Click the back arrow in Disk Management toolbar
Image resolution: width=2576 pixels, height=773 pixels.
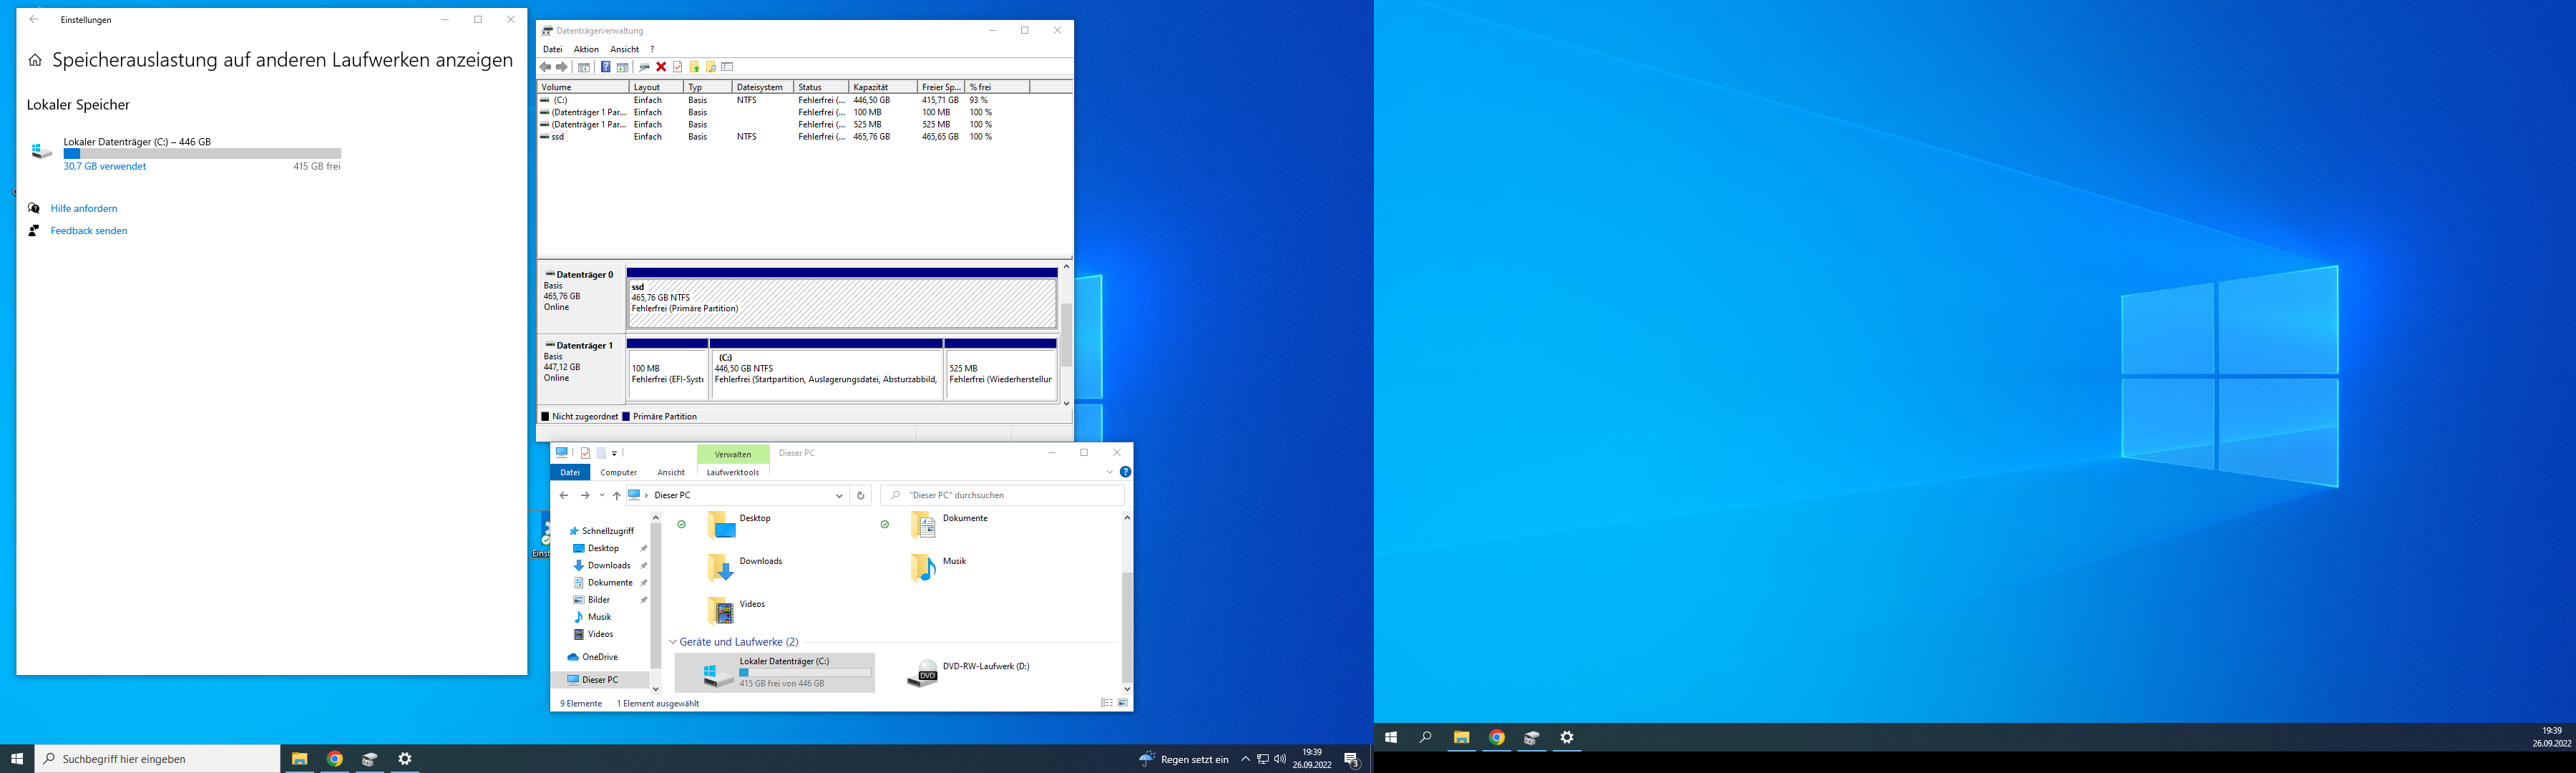coord(546,67)
